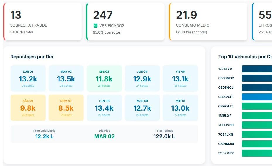Viewport: 272px width, 166px height.
Task: Click the plate label 7084LXN
Action: point(226,134)
